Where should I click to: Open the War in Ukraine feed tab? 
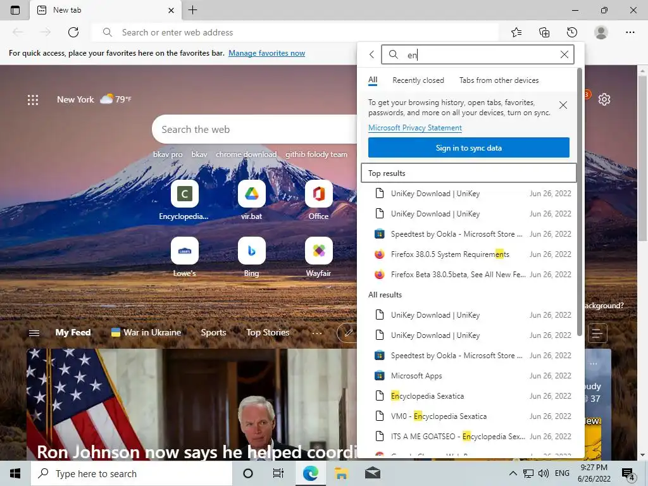tap(146, 333)
